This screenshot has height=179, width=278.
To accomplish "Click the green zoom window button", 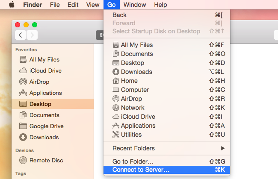I will [35, 25].
